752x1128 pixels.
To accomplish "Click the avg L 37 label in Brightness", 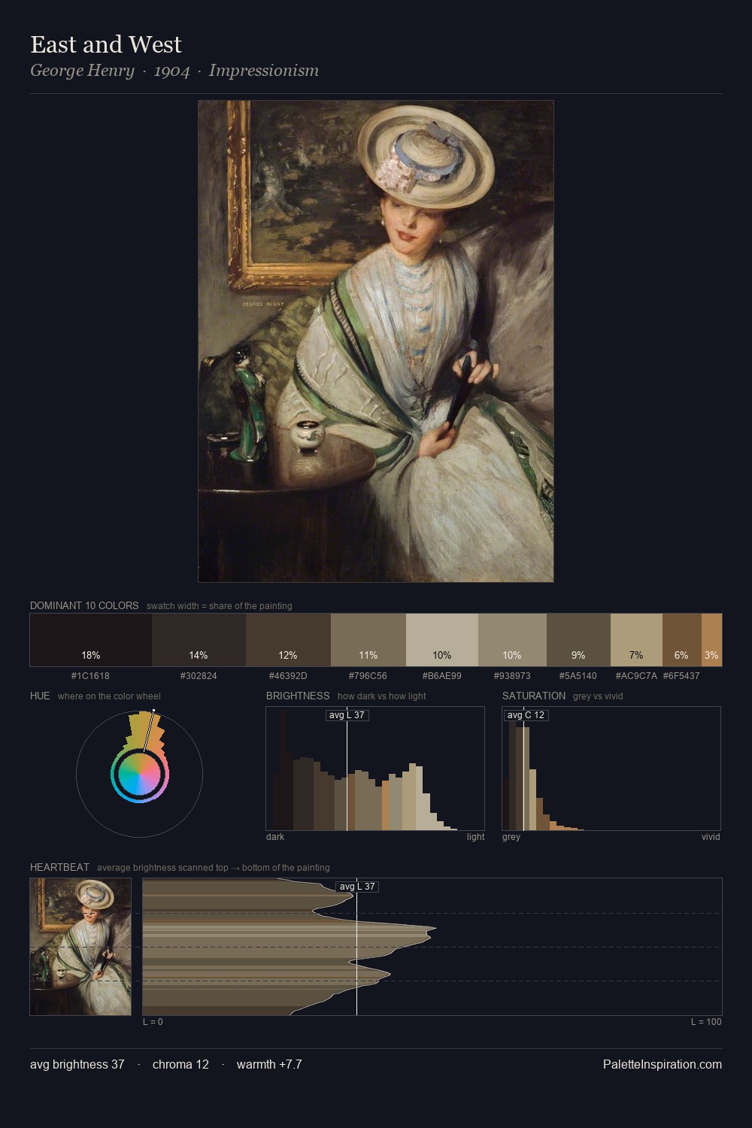I will [x=347, y=715].
